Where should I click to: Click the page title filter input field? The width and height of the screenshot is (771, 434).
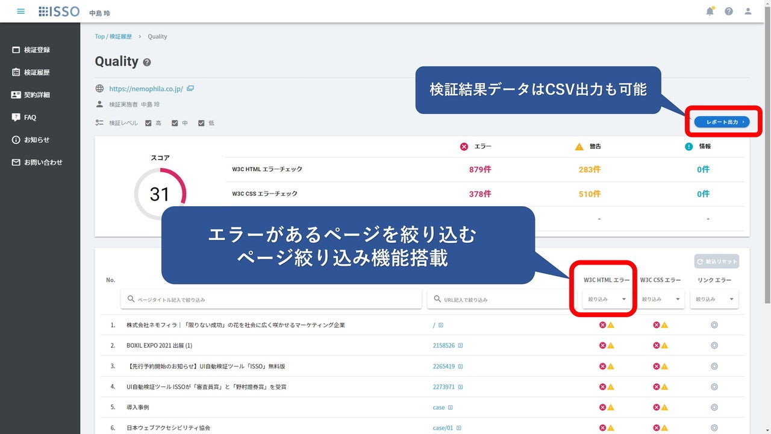271,300
